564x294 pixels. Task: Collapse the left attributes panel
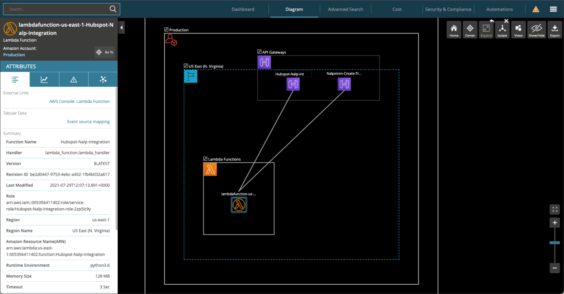coord(121,27)
